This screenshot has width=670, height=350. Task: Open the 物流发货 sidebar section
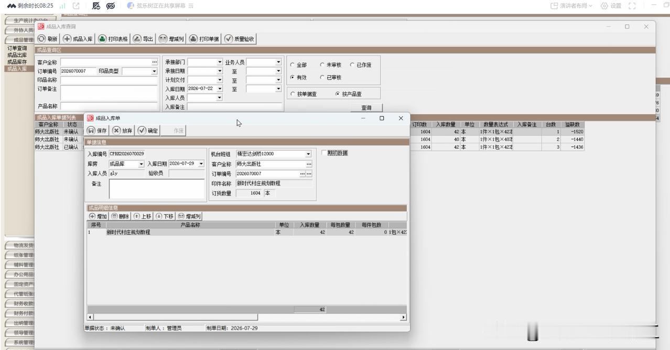[x=20, y=245]
